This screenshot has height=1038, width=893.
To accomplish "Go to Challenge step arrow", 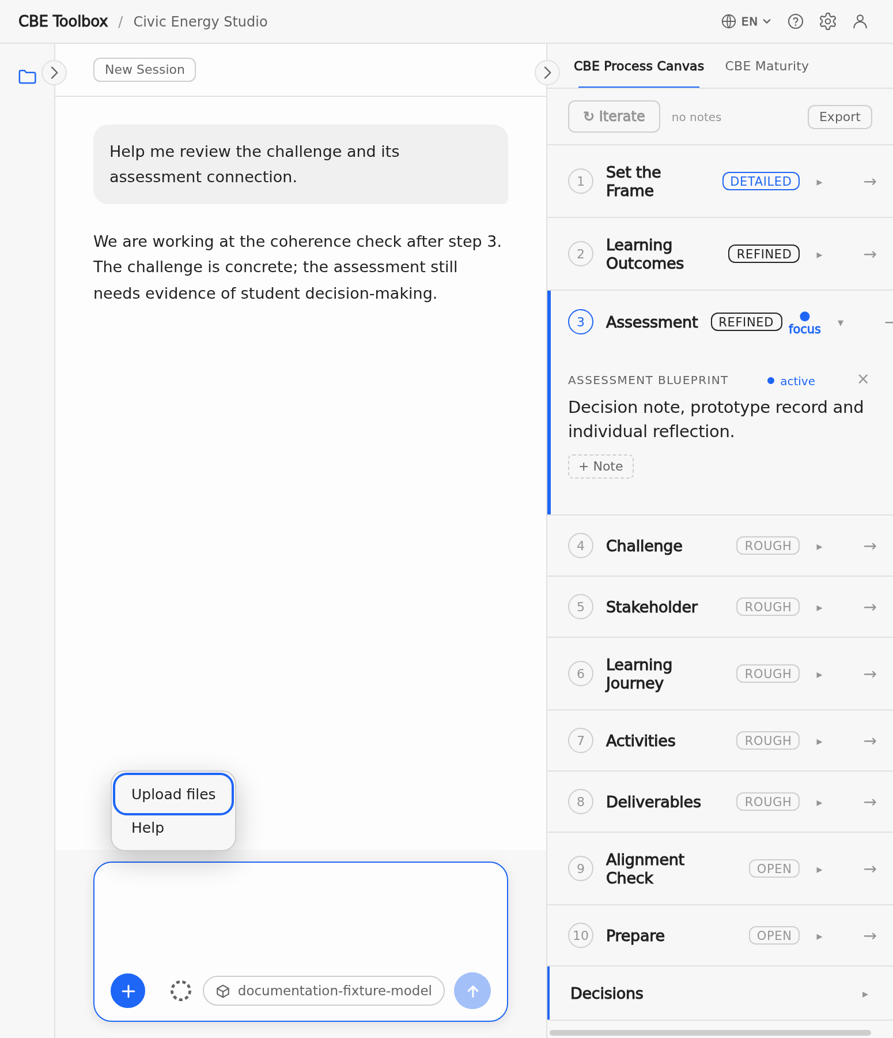I will [x=870, y=546].
